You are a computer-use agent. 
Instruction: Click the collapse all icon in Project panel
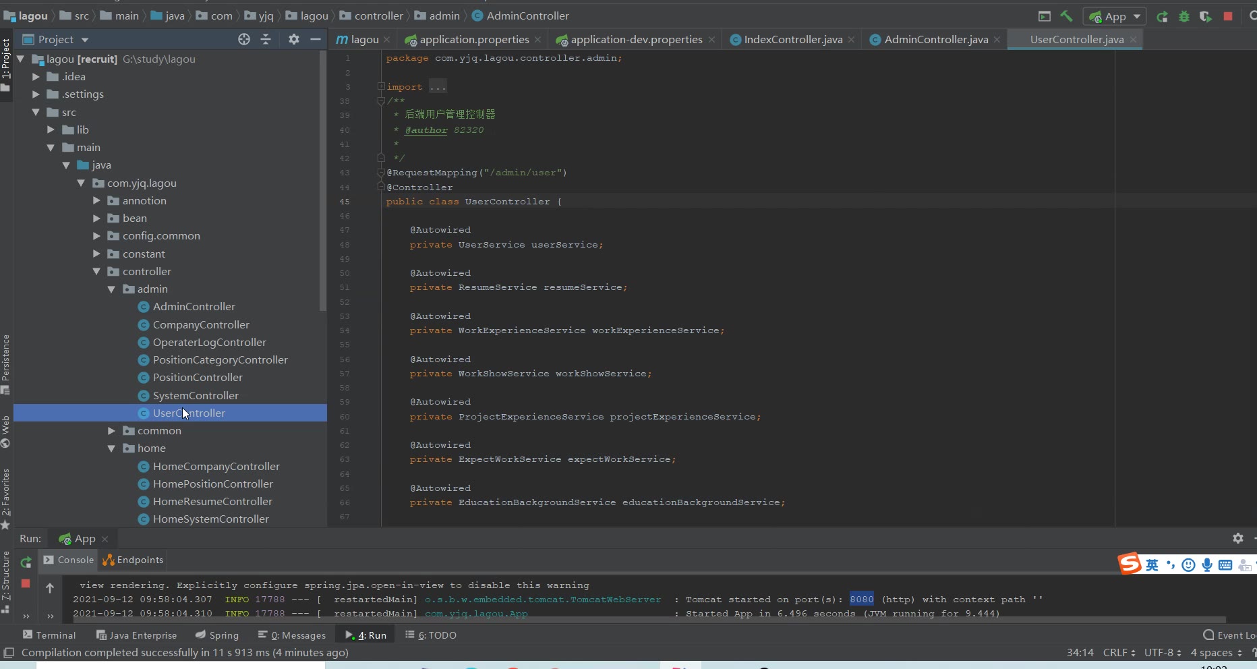[x=266, y=39]
